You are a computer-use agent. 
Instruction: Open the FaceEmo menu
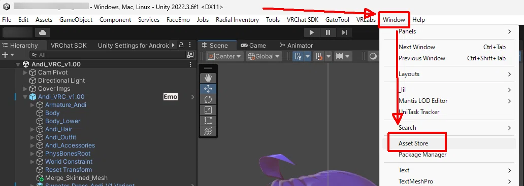pyautogui.click(x=178, y=20)
